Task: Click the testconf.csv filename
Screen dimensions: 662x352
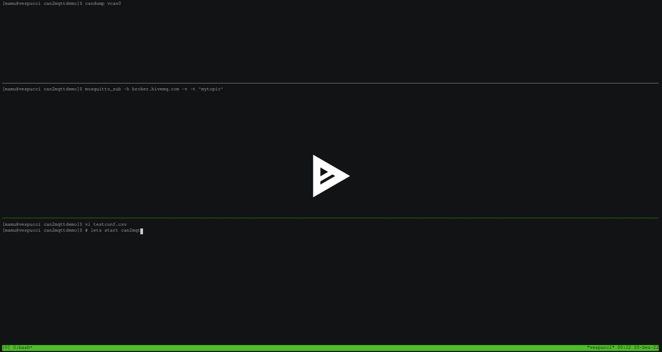Action: tap(110, 225)
